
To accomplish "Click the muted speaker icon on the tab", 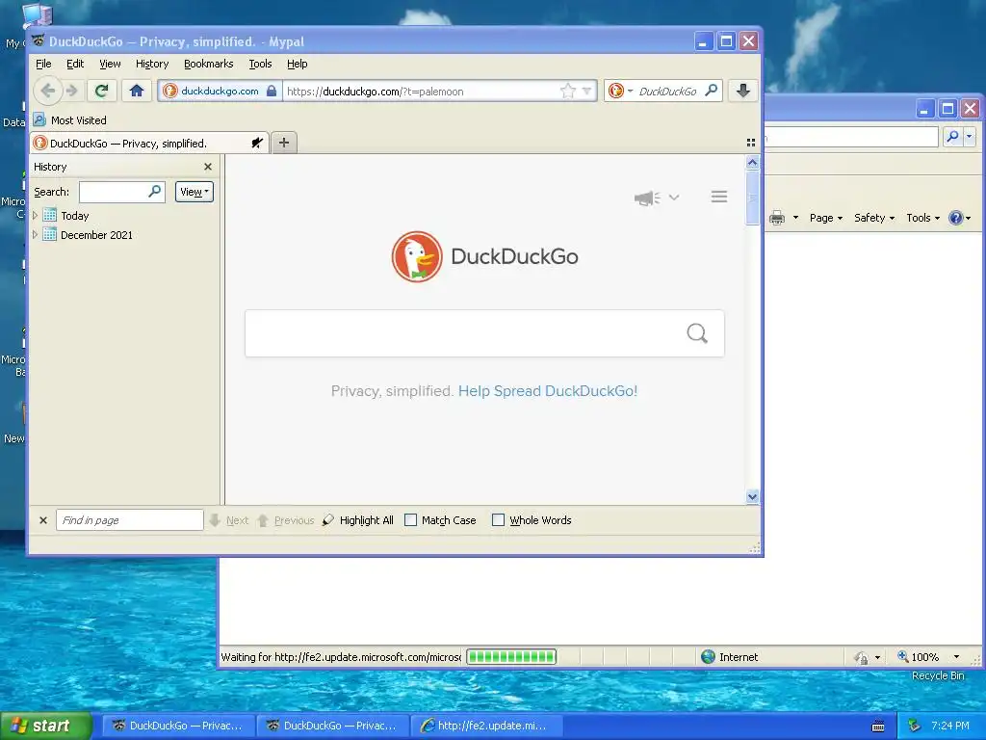I will (256, 143).
